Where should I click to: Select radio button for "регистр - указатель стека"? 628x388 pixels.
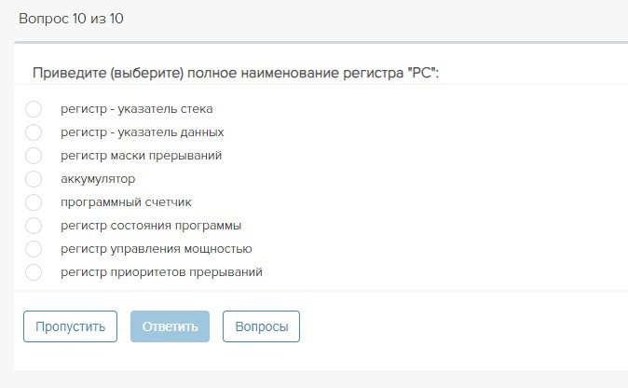coord(34,109)
